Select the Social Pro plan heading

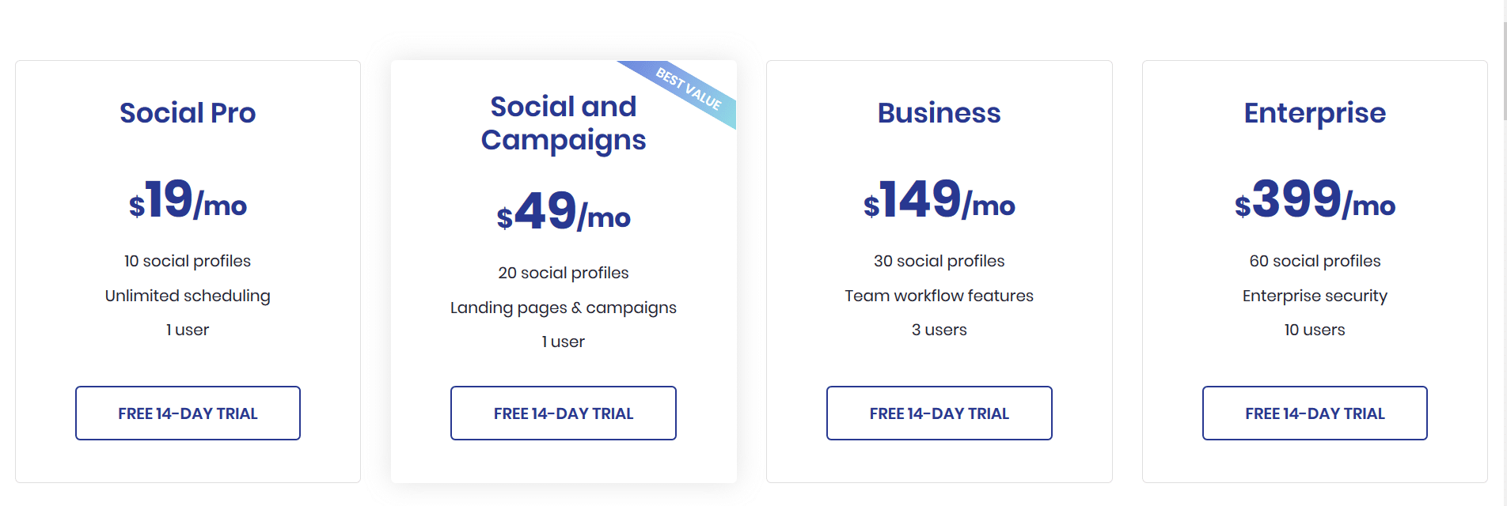pyautogui.click(x=188, y=112)
